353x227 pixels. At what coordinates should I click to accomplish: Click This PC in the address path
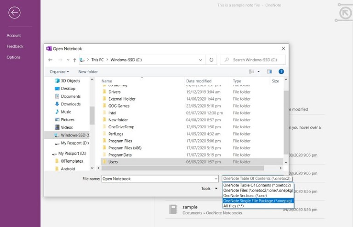click(97, 60)
